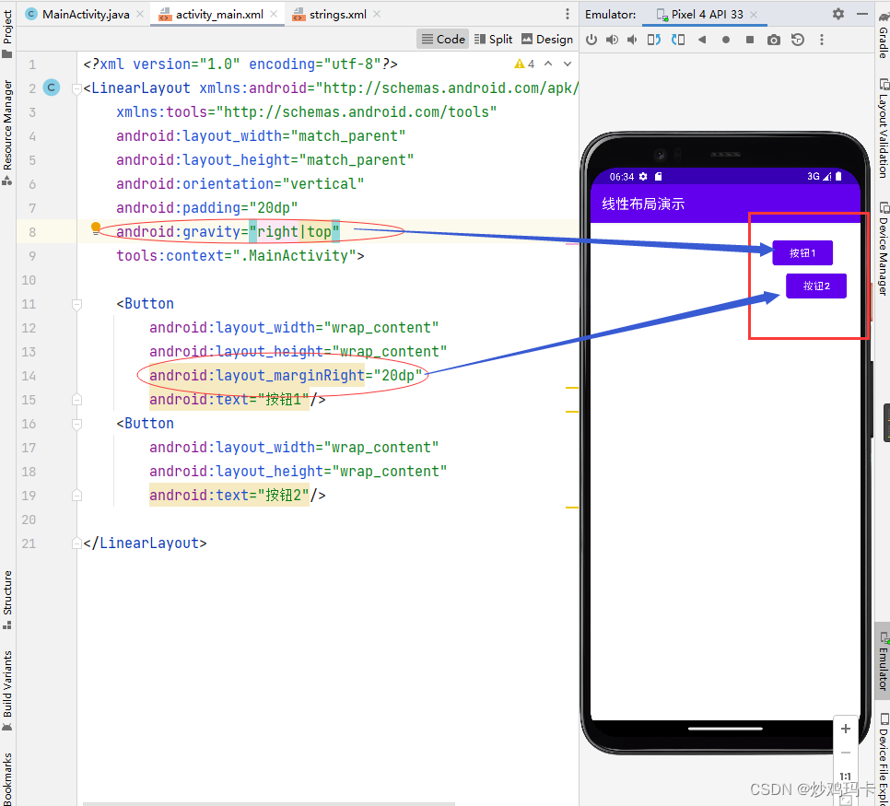Viewport: 890px width, 806px height.
Task: Close the MainActivity.java tab
Action: point(140,14)
